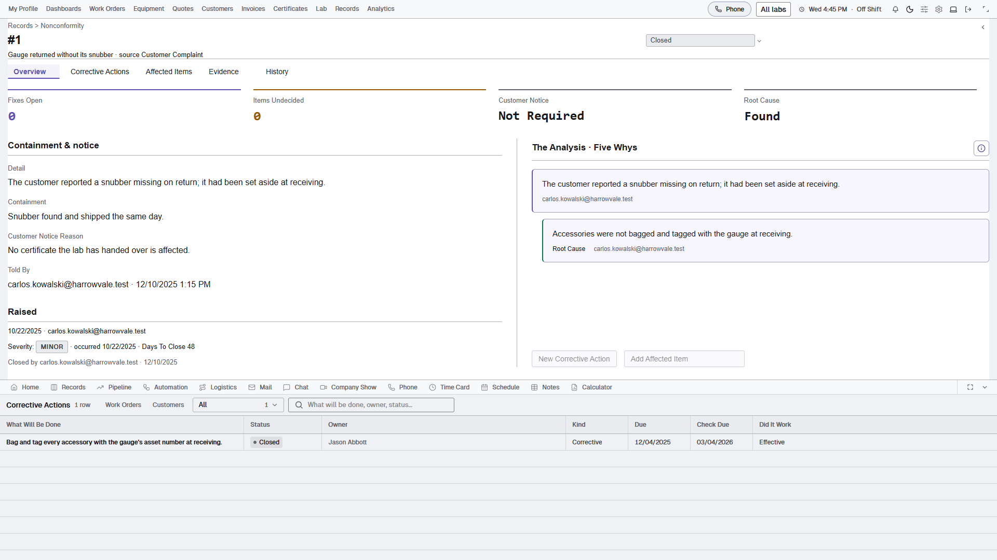The width and height of the screenshot is (997, 560).
Task: Open the Pipeline dock item
Action: (x=114, y=387)
